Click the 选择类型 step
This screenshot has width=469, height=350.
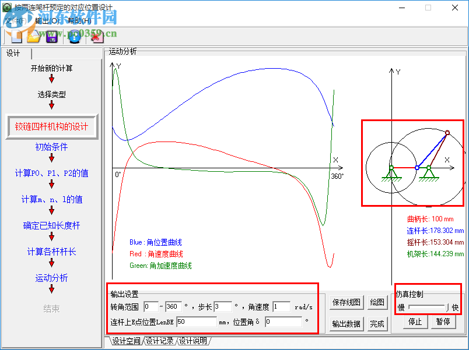(x=52, y=95)
